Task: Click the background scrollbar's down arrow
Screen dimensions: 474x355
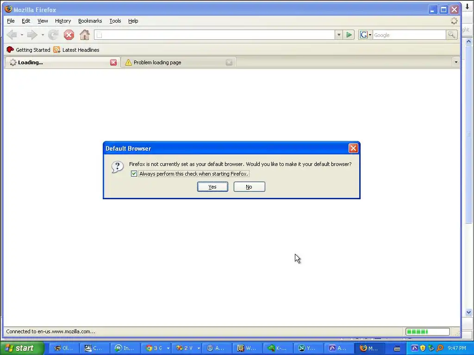Action: (x=468, y=312)
